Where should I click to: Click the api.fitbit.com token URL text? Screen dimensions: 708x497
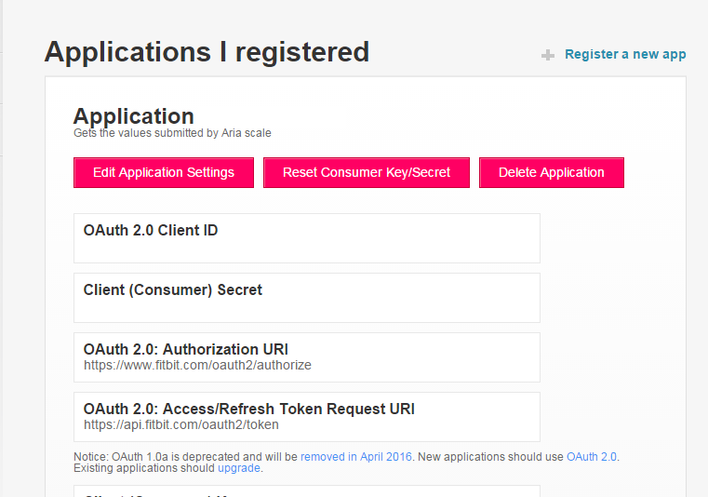click(x=180, y=425)
